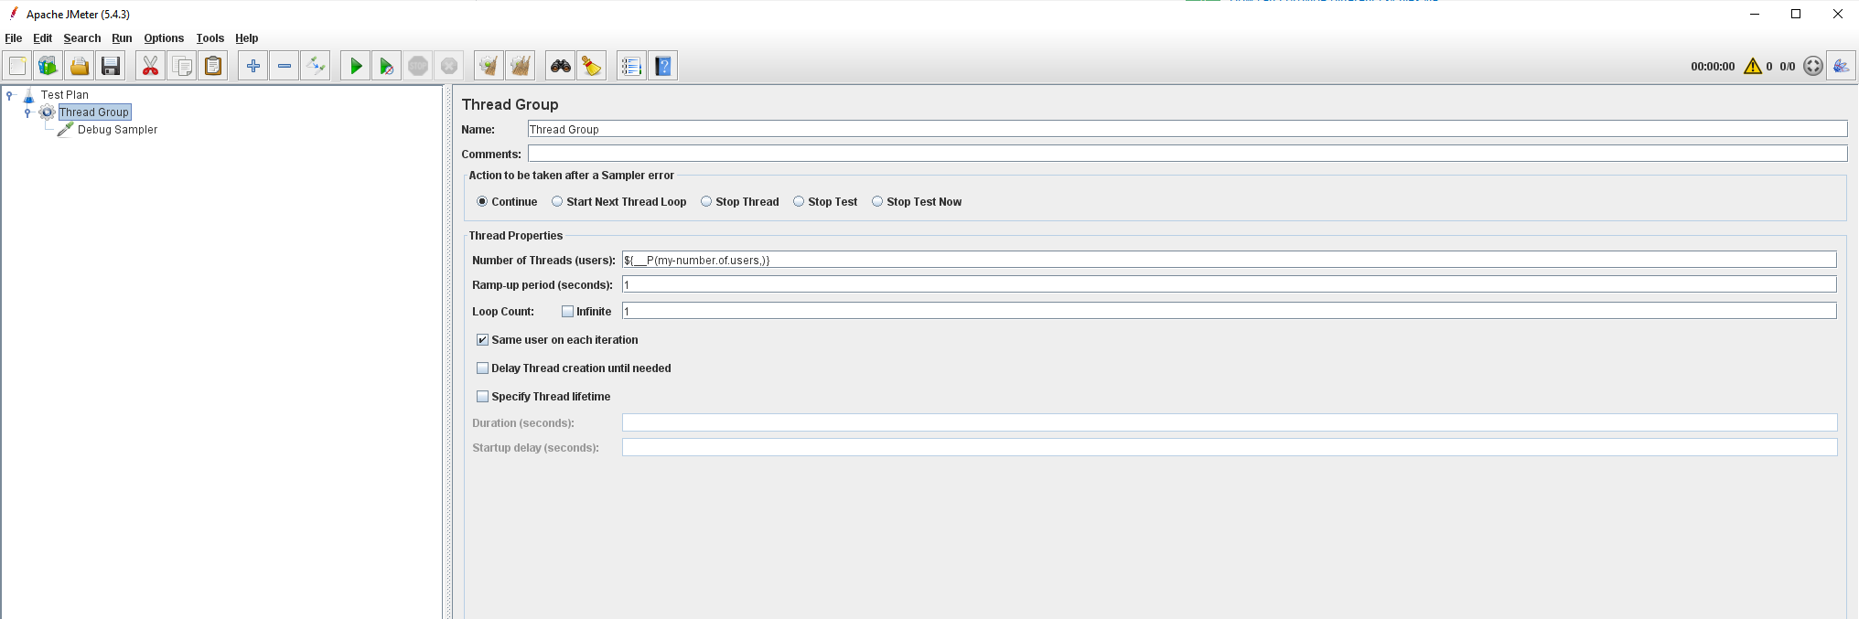
Task: Paste using the clipboard icon
Action: point(213,66)
